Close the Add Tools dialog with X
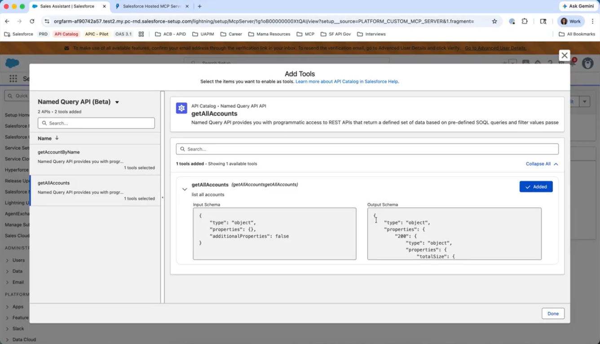600x344 pixels. (565, 55)
